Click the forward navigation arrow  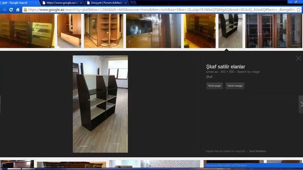click(4, 9)
